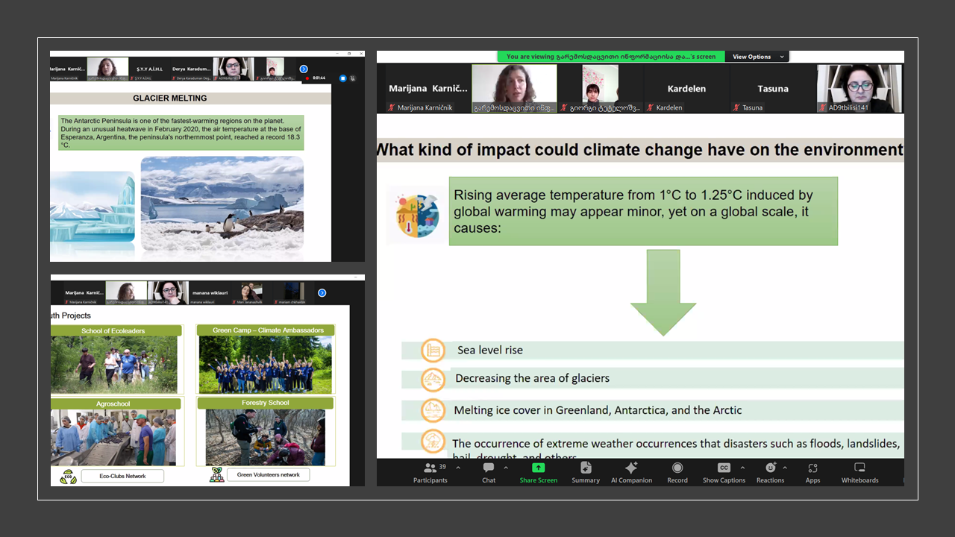Screen dimensions: 955x537
Task: Expand the Participants options caret
Action: (x=458, y=468)
